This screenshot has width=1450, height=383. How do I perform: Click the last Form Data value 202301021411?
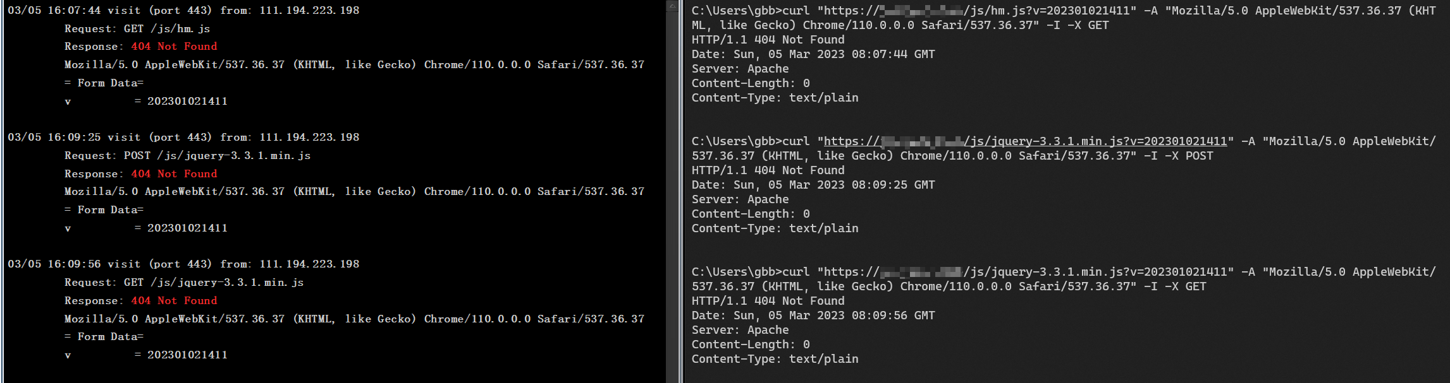pos(187,355)
